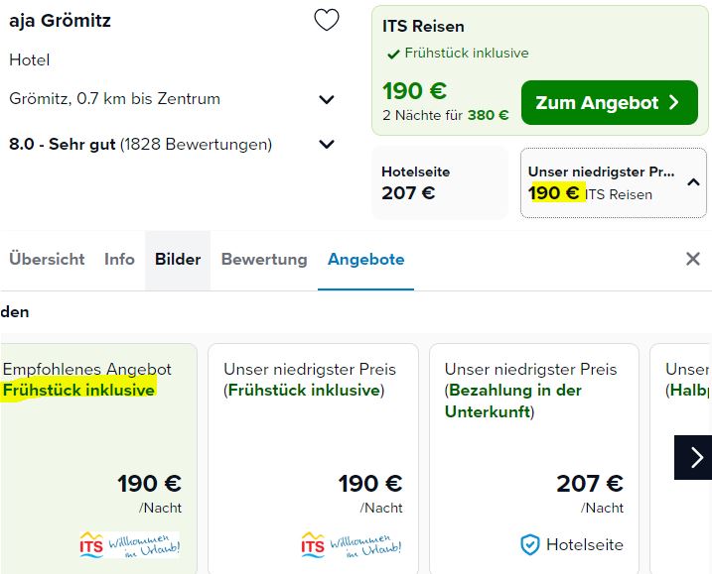Screen dimensions: 712x574
Task: Open the Empfohlenes Angebot card for 190 €
Action: coord(98,459)
